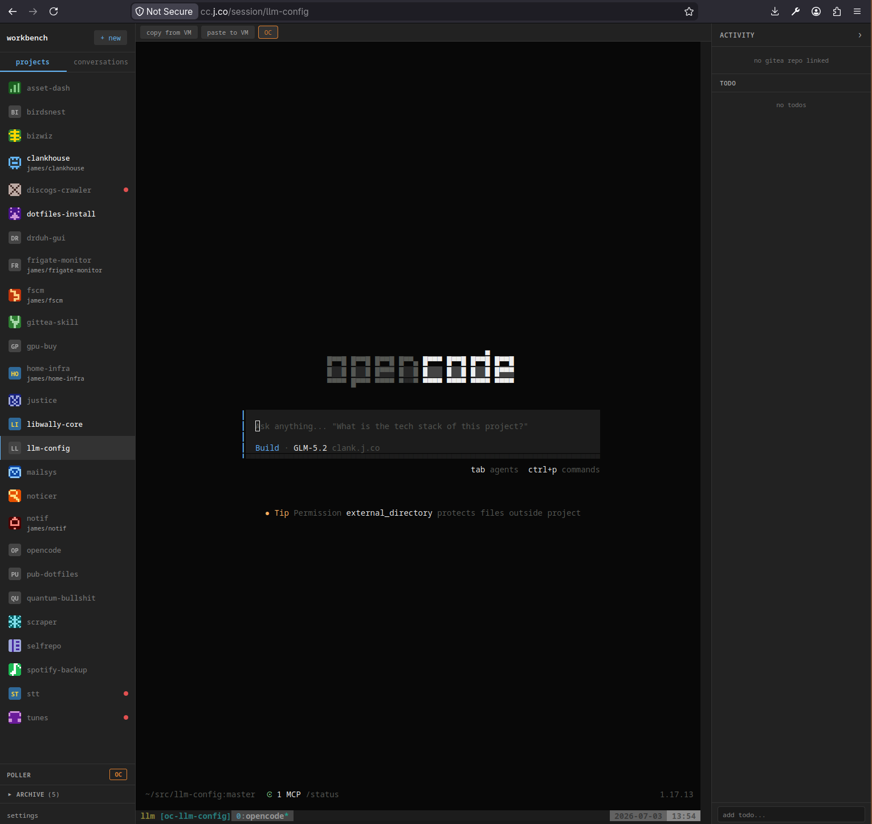Image resolution: width=872 pixels, height=824 pixels.
Task: Create a project with the + new button
Action: pos(111,38)
